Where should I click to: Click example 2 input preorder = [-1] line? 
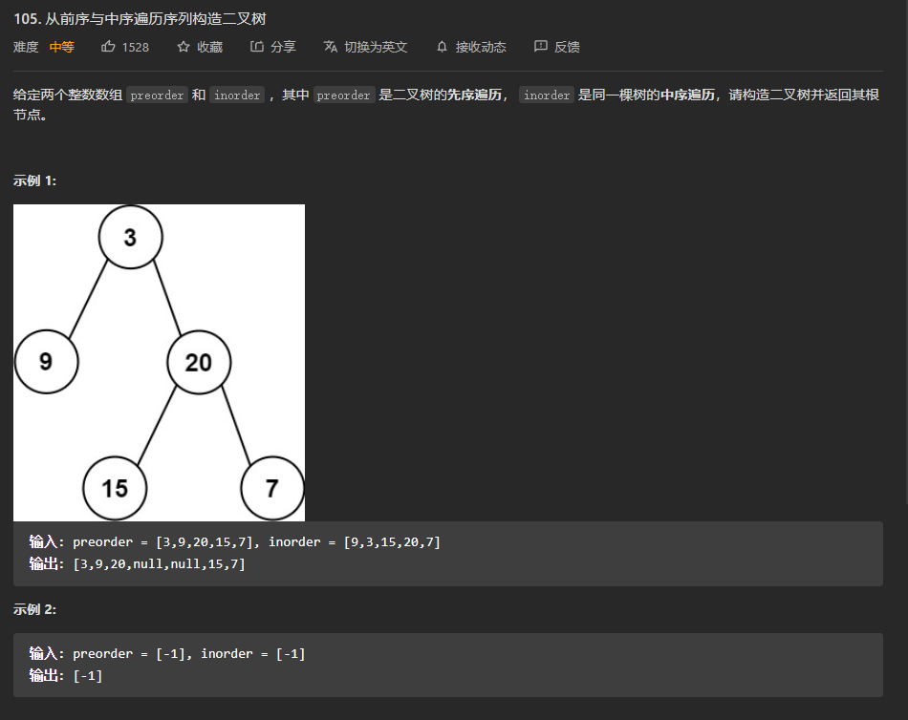(167, 653)
